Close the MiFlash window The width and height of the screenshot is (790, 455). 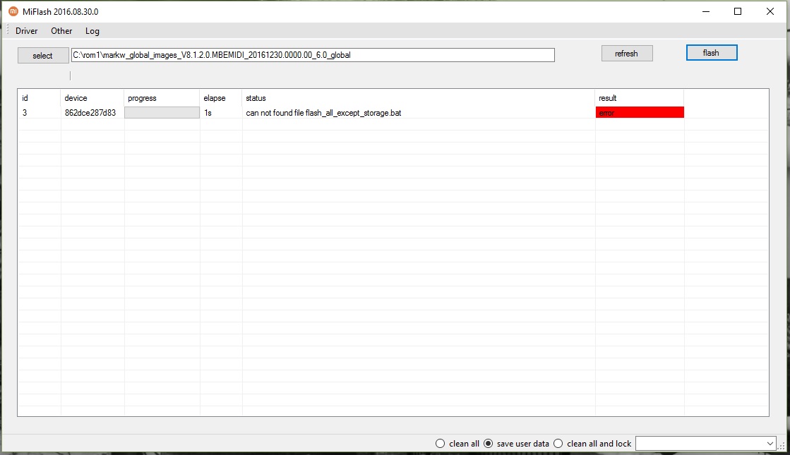pyautogui.click(x=770, y=11)
